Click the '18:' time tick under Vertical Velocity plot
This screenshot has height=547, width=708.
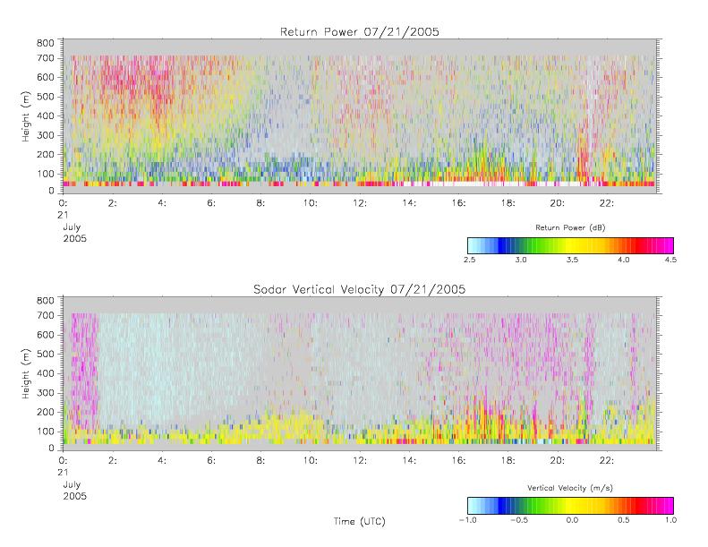point(508,460)
